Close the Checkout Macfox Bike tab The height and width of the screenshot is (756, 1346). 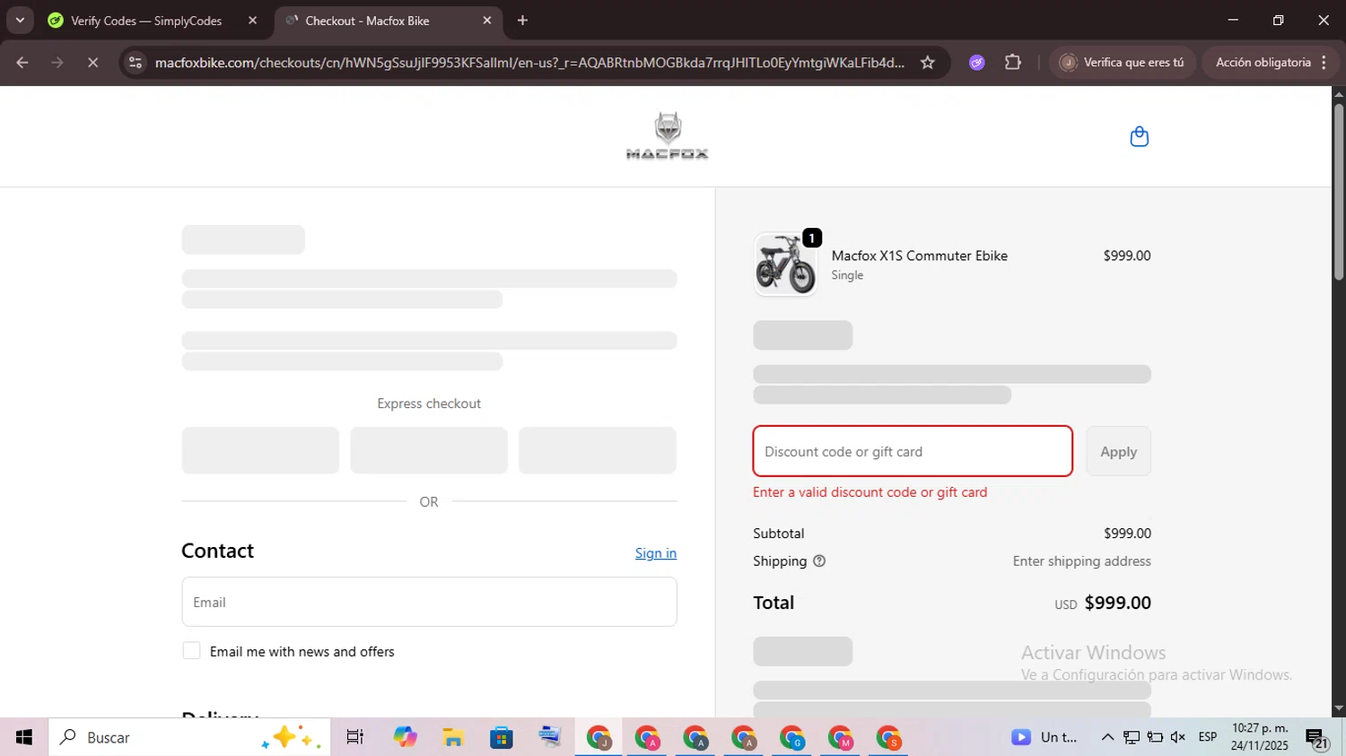tap(487, 21)
